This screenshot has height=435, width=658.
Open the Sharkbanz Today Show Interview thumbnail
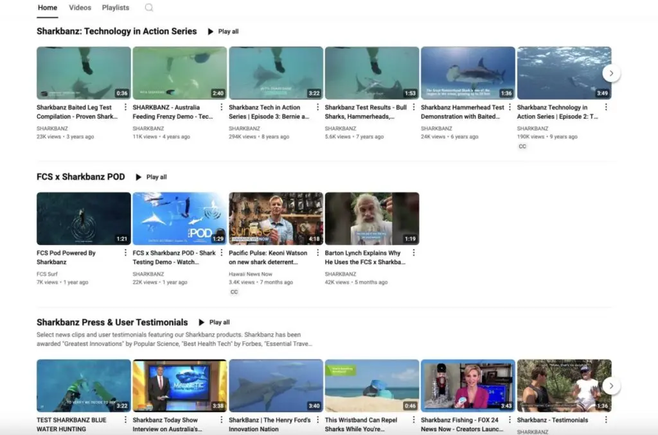(x=179, y=386)
